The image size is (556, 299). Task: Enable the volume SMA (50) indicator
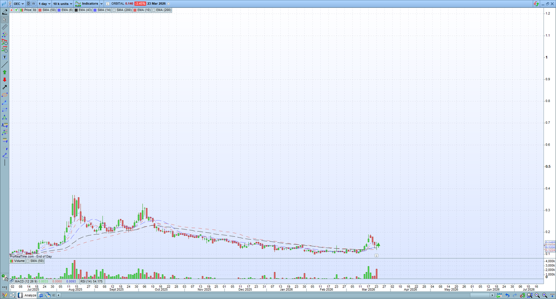[x=35, y=261]
